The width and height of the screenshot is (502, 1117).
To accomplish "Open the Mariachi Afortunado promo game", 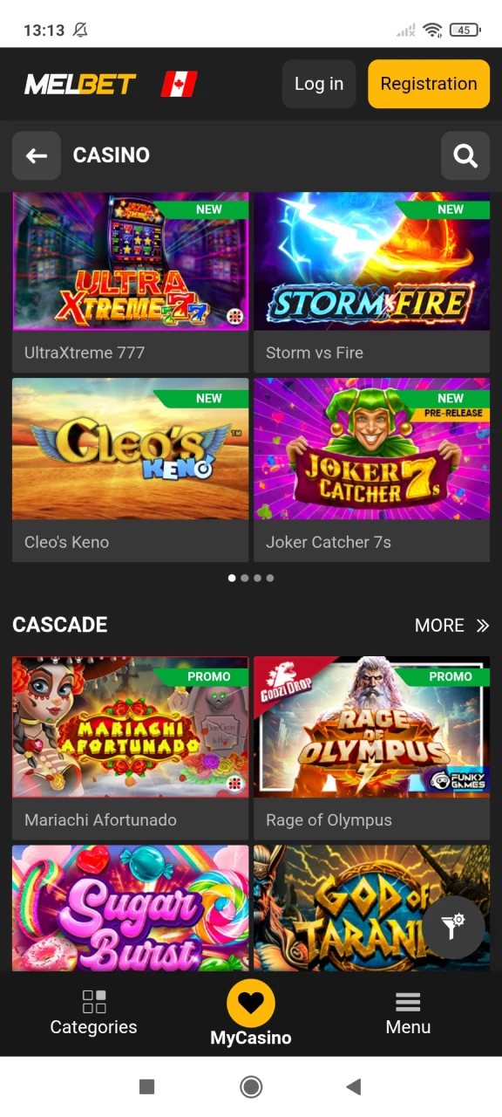I will (131, 748).
